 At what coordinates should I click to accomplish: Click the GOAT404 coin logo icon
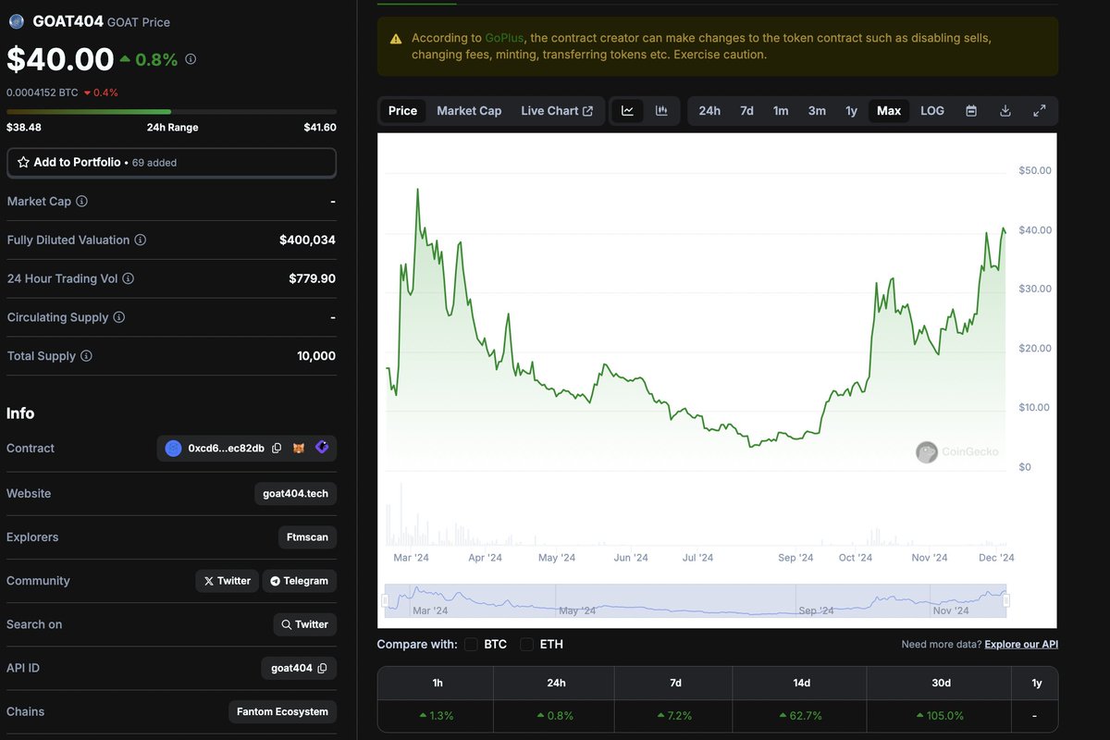pyautogui.click(x=16, y=21)
